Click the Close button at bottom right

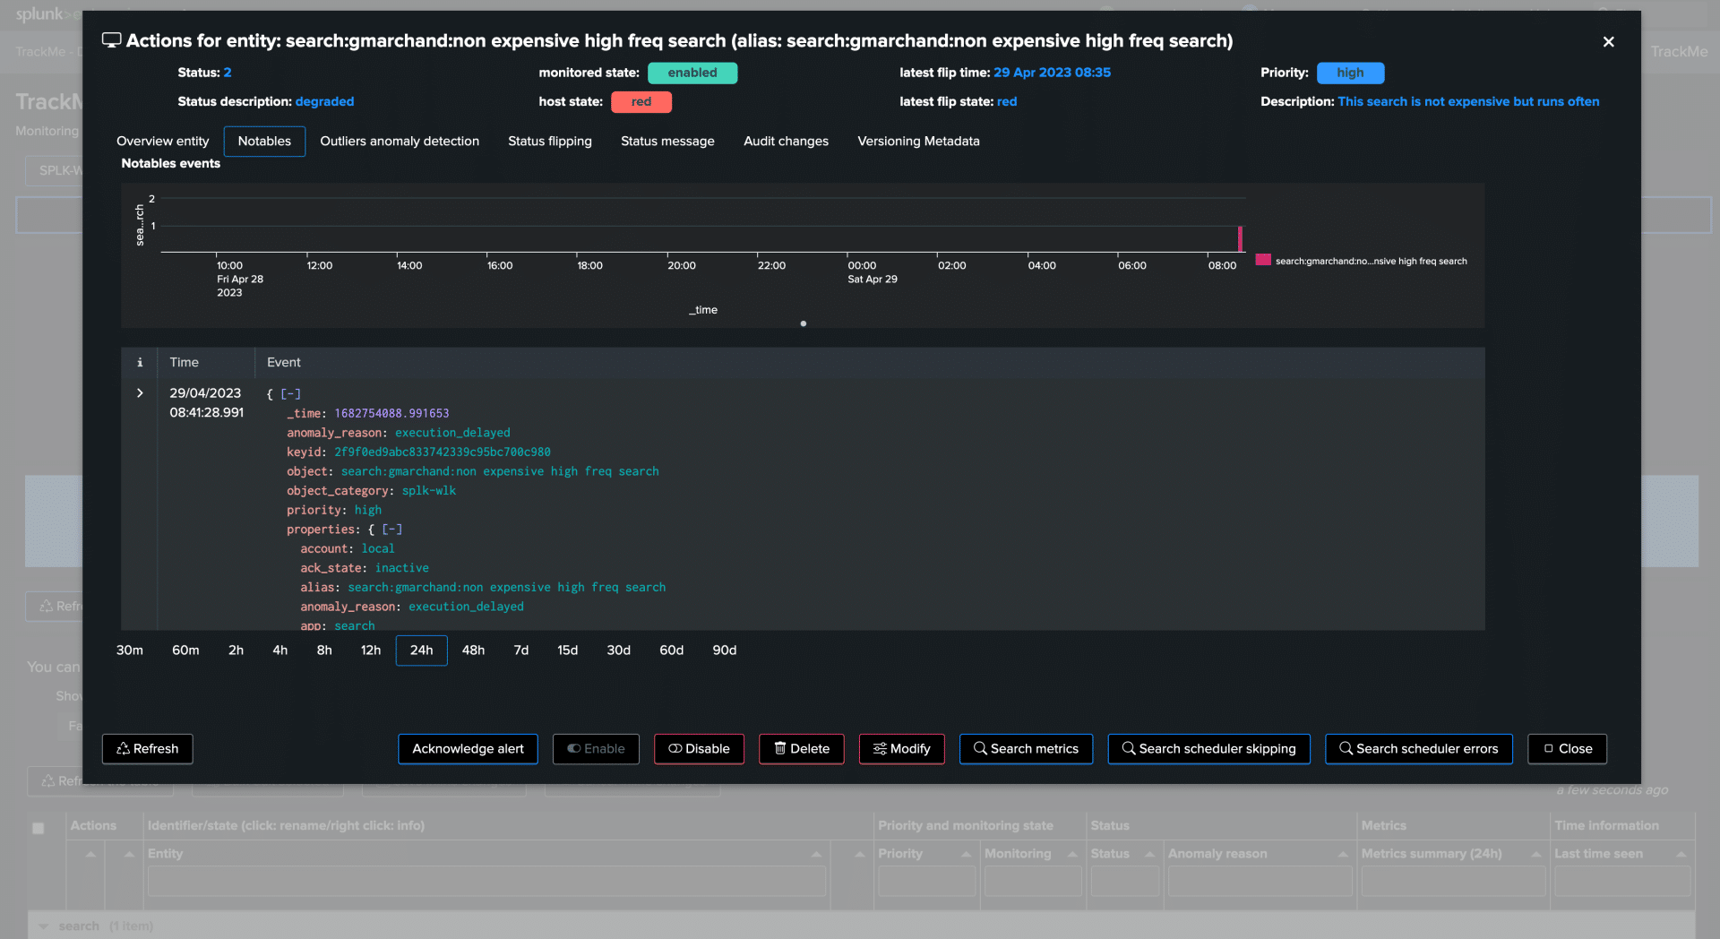[1567, 749]
